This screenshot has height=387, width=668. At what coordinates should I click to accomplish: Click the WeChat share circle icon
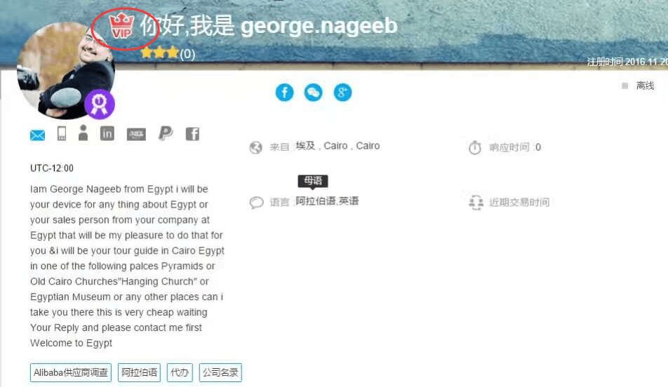click(x=313, y=93)
